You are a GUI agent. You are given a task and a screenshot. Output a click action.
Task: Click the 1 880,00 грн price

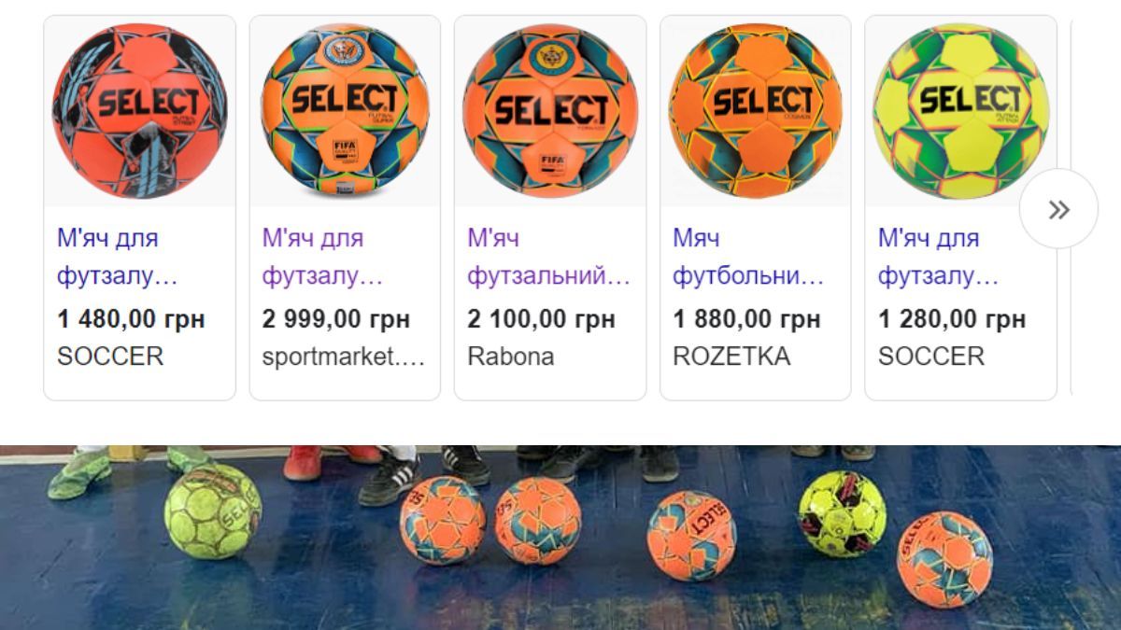tap(747, 319)
